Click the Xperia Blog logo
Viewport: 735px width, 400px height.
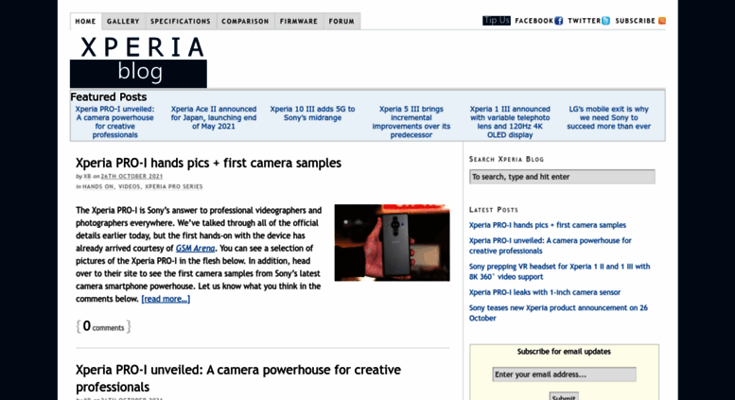coord(139,61)
